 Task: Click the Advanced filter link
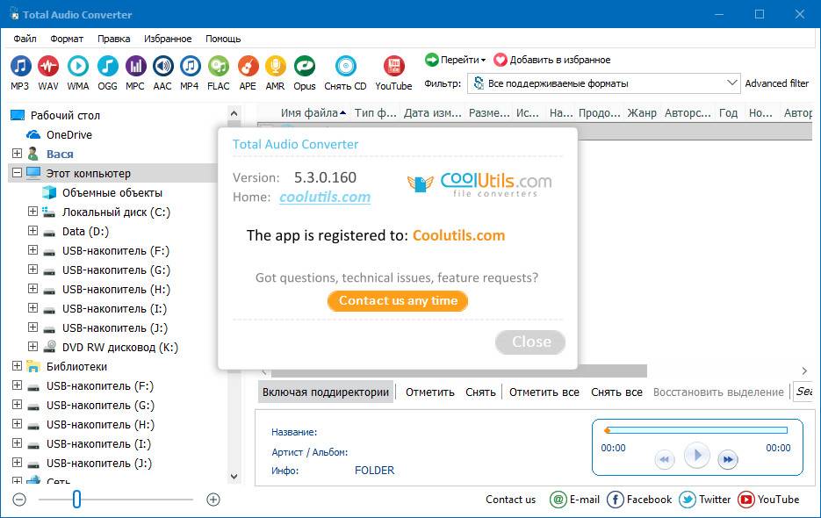(776, 83)
